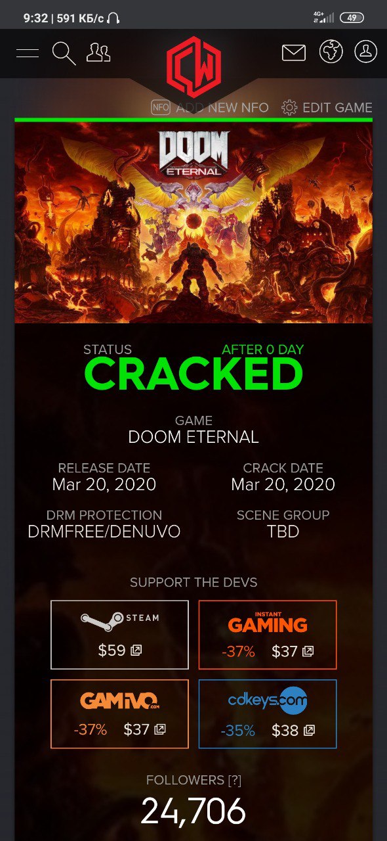
Task: Tap the DOOM ETERNAL game title
Action: pos(193,437)
